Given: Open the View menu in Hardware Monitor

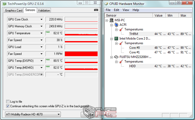Looking at the screenshot, I should tap(126, 10).
